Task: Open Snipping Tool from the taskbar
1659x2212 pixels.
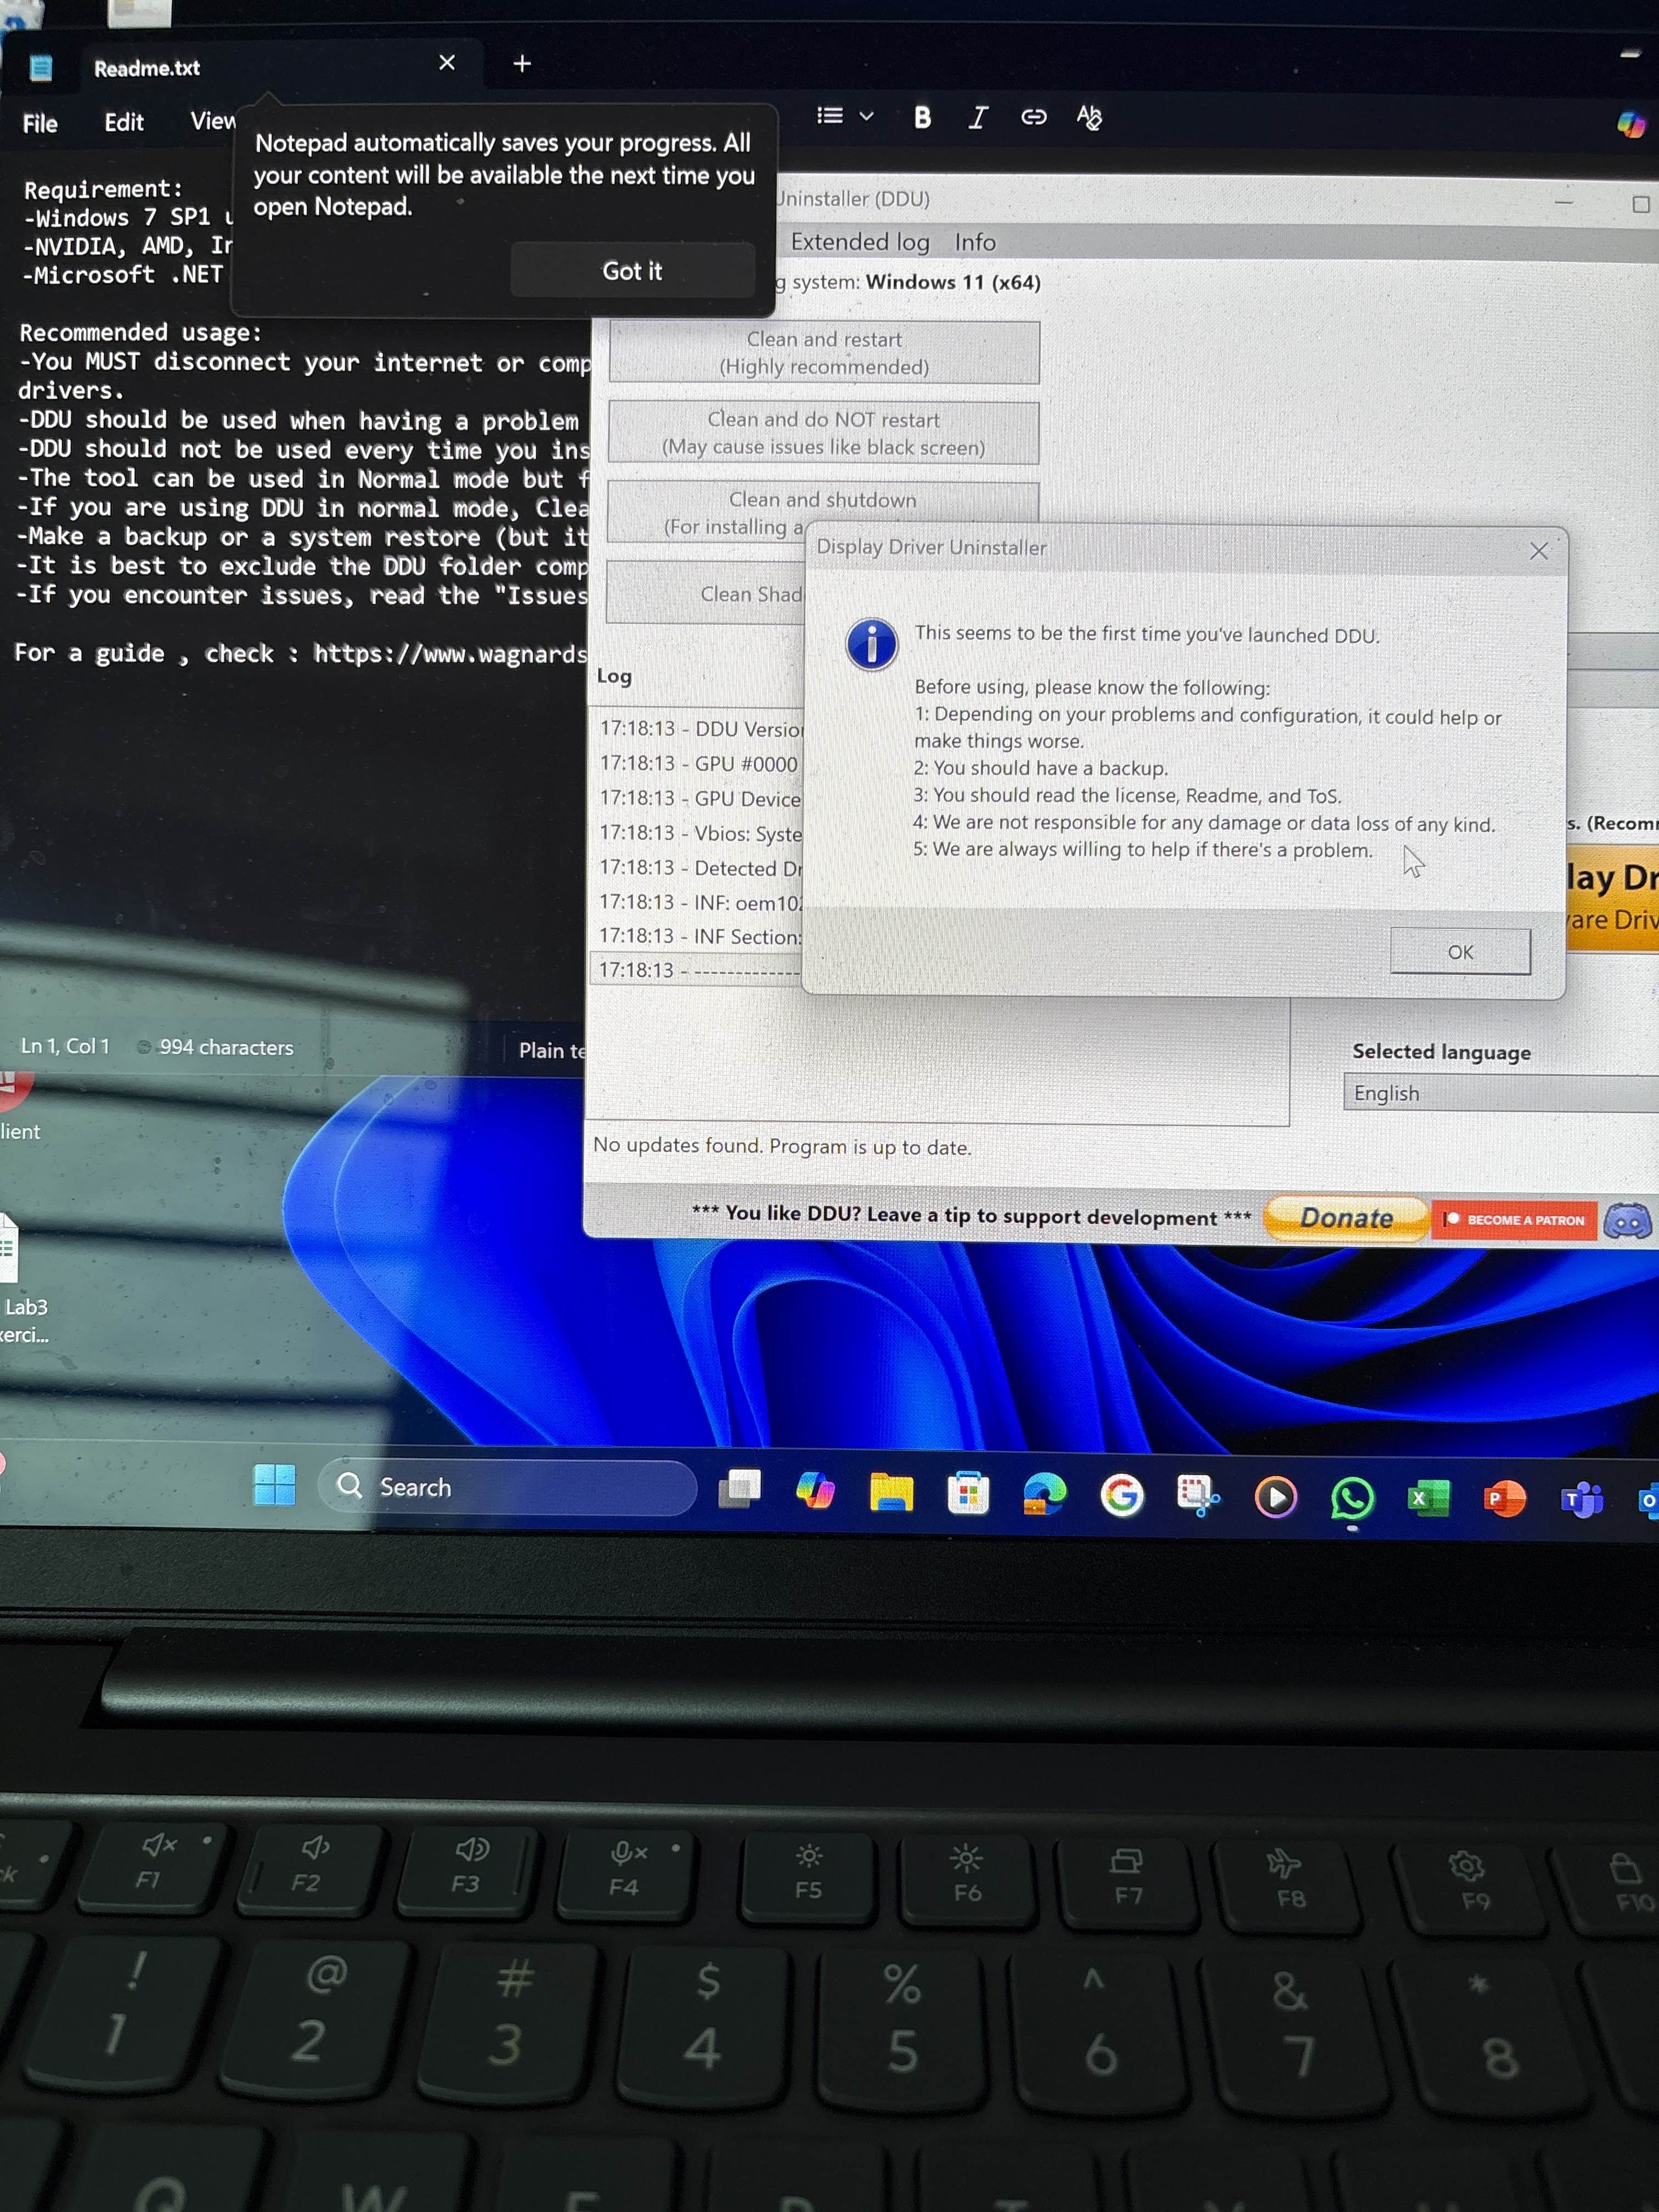Action: [x=1198, y=1497]
